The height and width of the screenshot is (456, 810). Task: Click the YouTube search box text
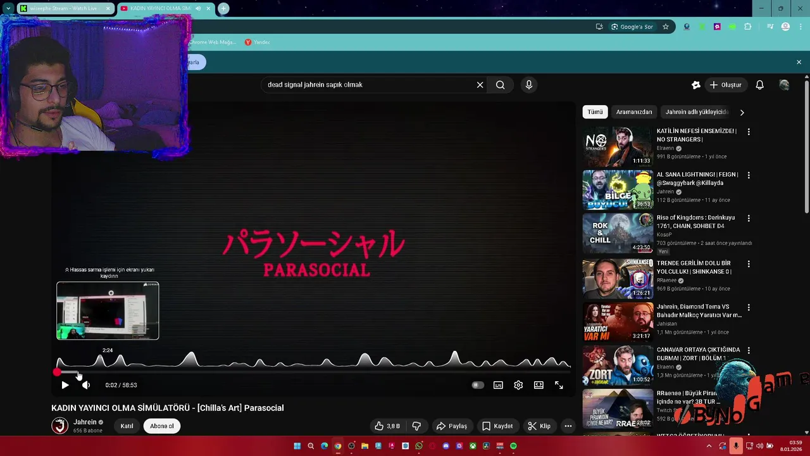point(315,85)
